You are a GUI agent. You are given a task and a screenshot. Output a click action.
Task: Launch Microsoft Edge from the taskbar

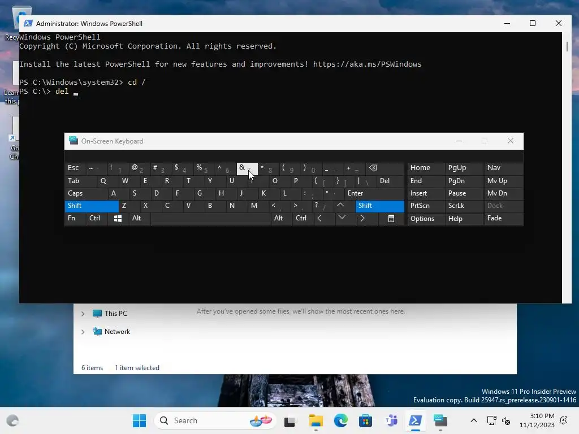point(340,420)
